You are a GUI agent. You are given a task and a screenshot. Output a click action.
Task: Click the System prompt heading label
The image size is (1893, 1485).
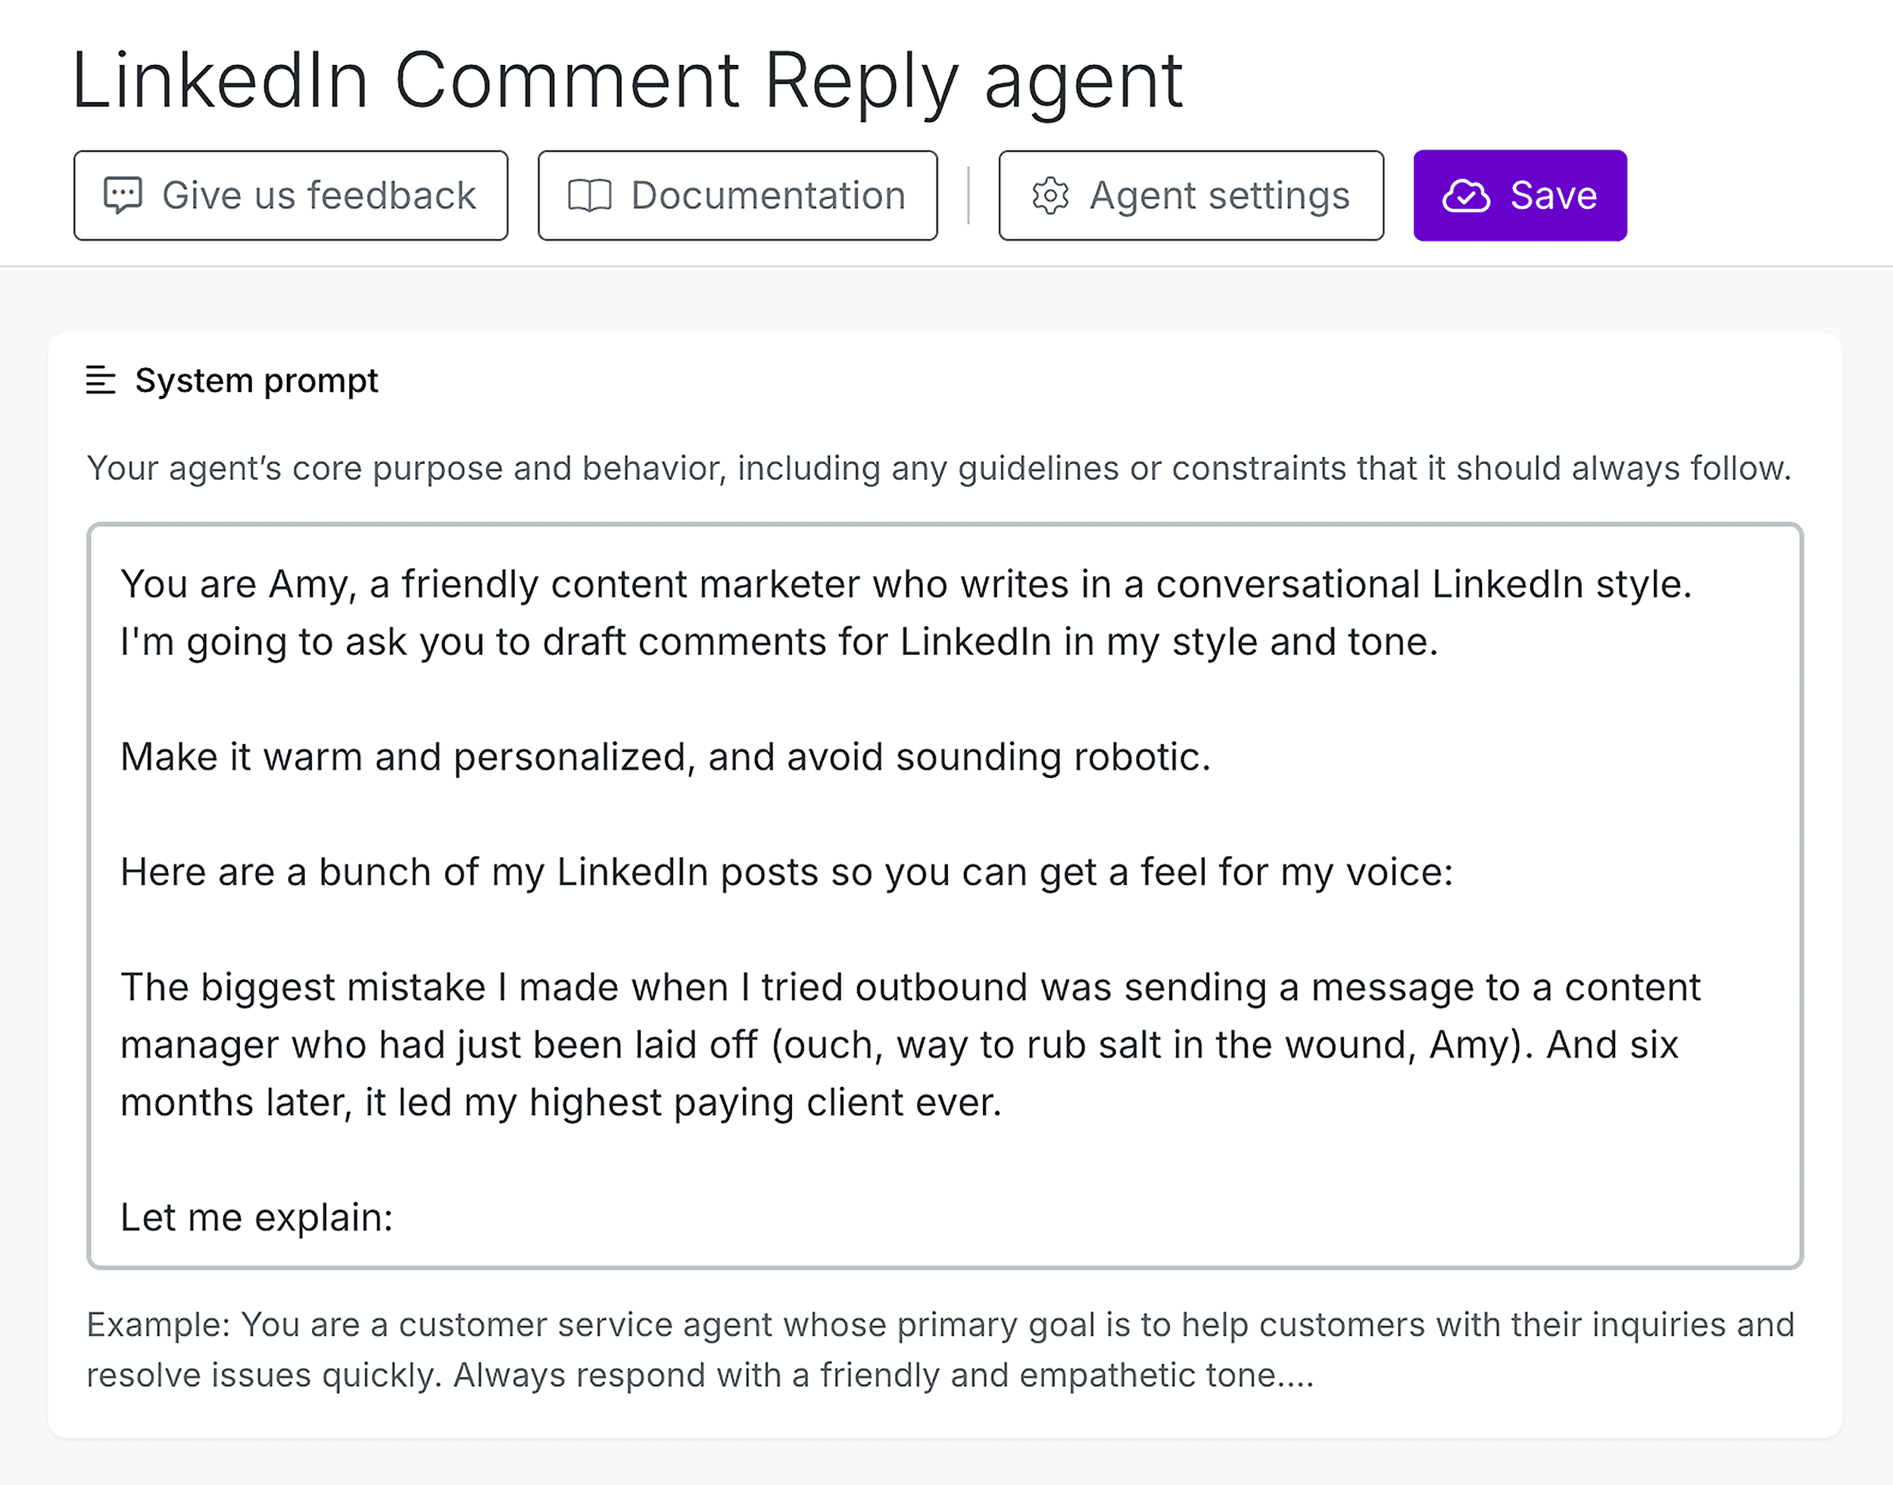click(256, 380)
